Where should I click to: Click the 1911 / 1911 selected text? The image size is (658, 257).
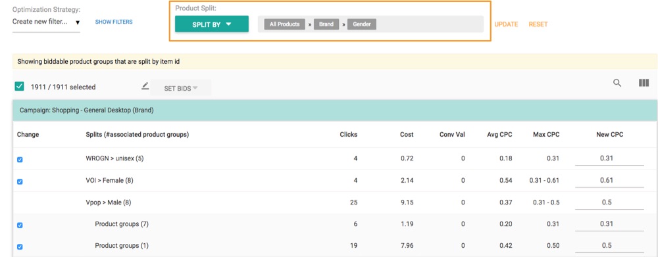(x=63, y=87)
